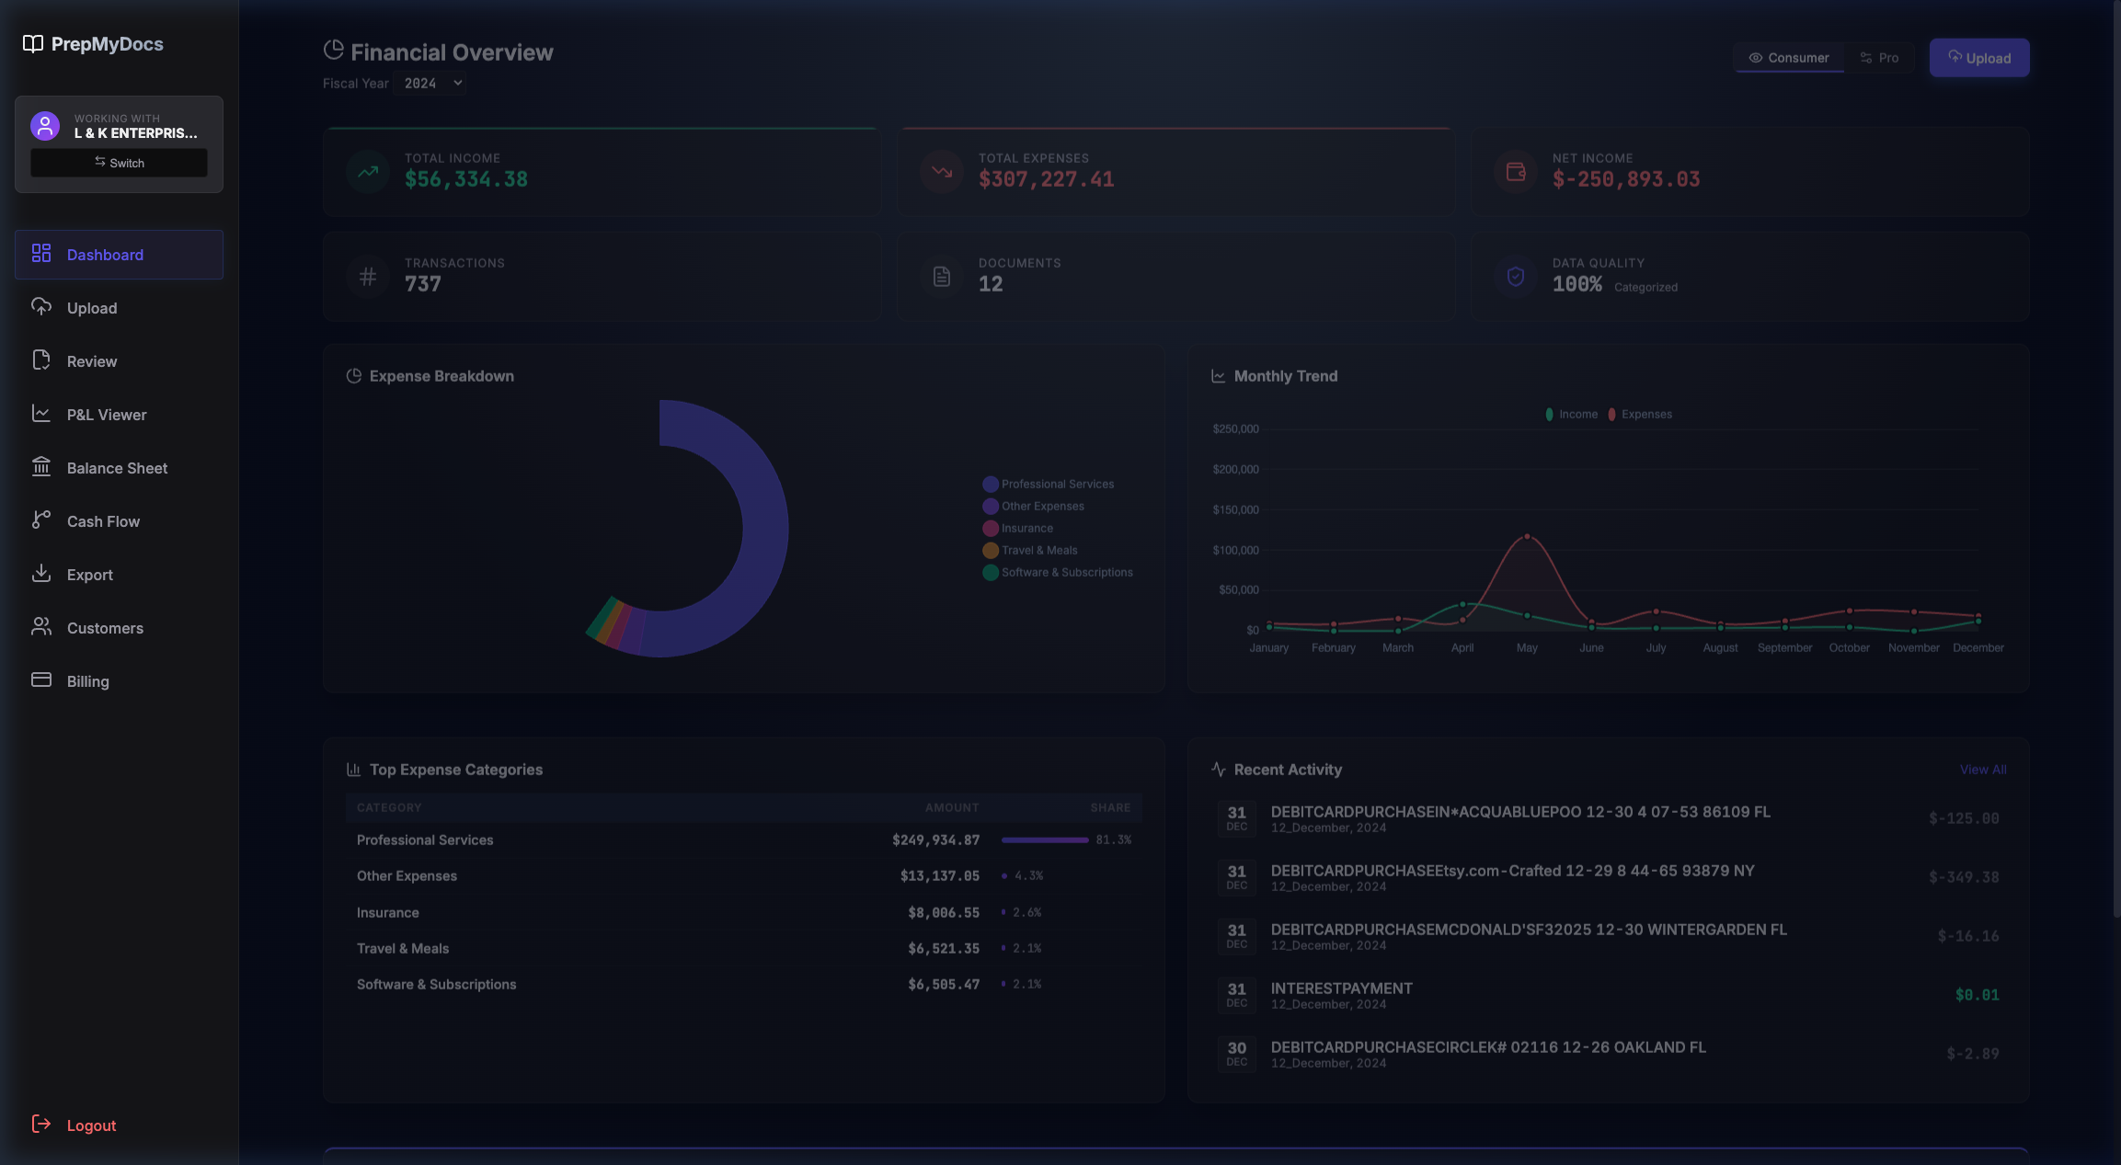Open View All recent activity link
2121x1165 pixels.
coord(1983,769)
